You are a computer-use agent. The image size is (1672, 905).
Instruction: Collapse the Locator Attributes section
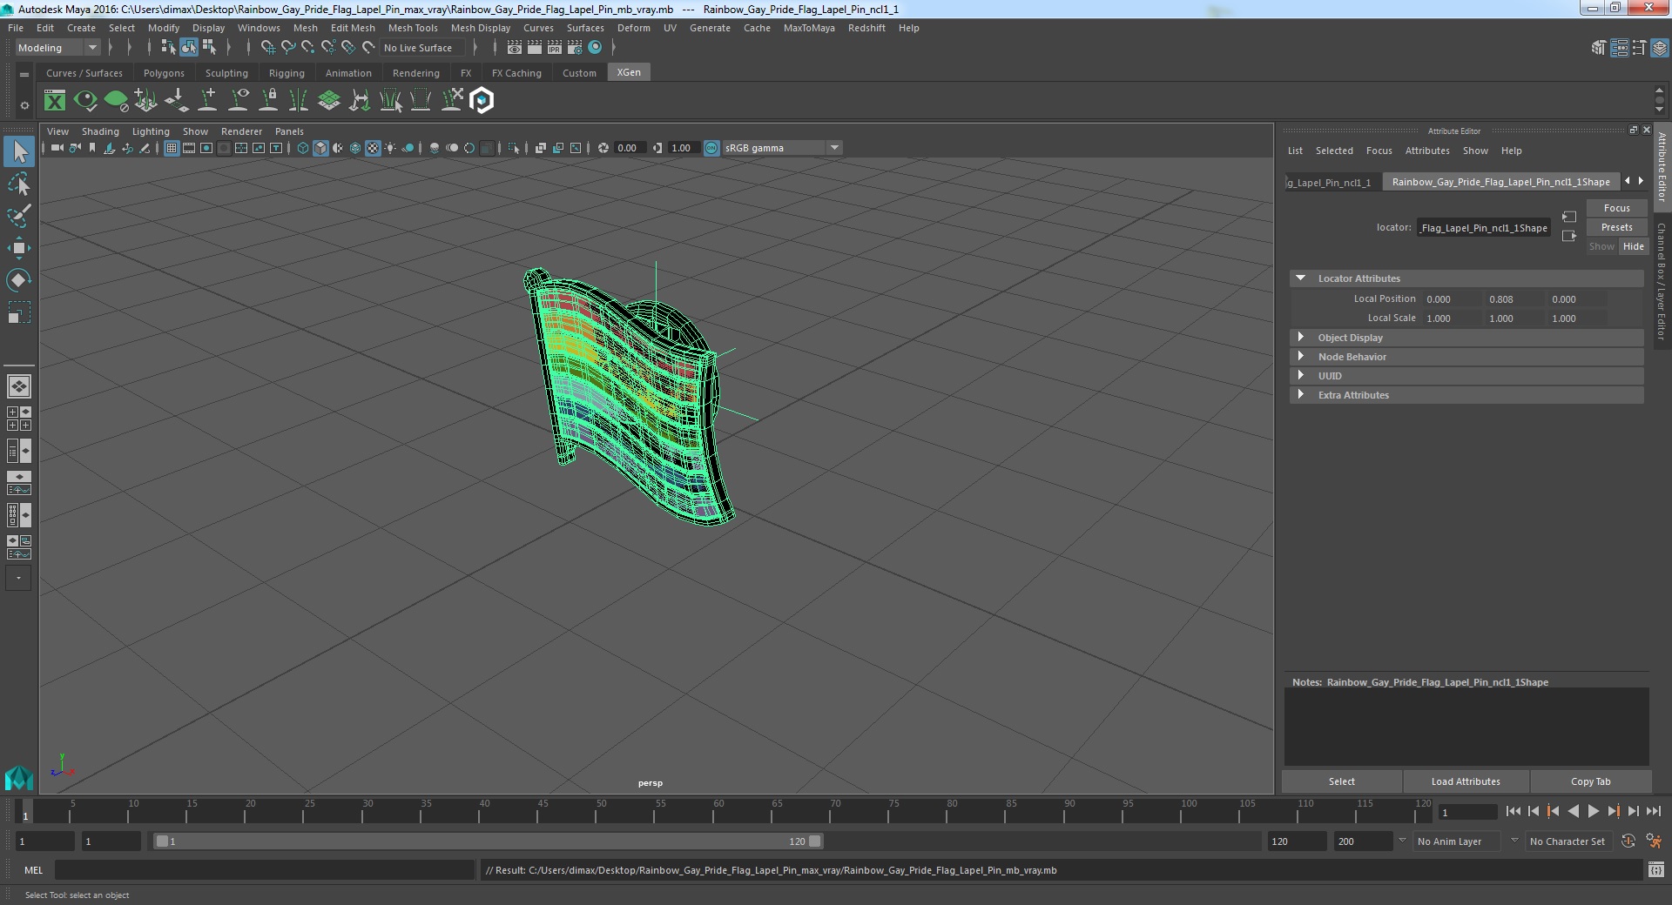pos(1300,278)
